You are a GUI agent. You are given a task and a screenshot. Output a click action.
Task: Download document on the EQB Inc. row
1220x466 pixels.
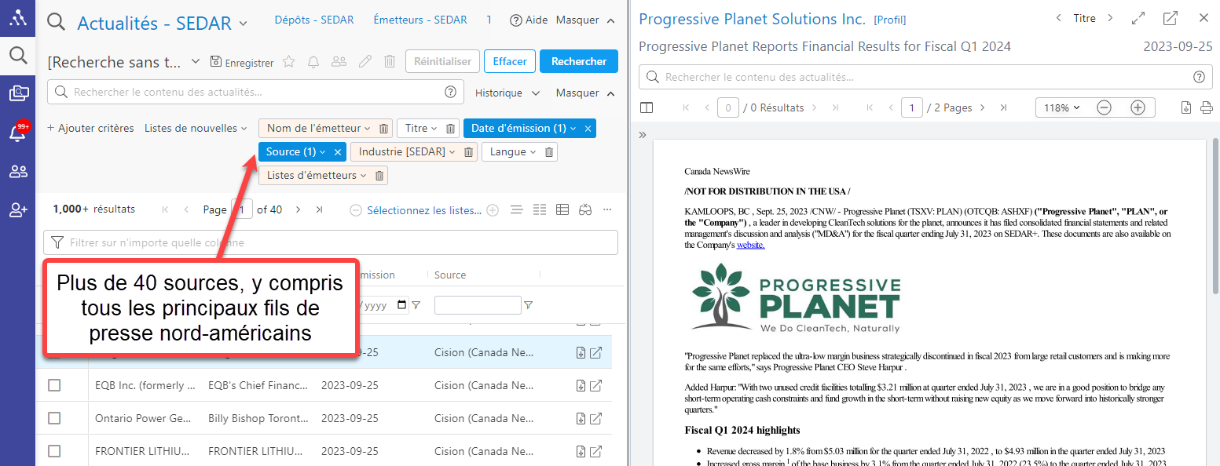pos(581,385)
